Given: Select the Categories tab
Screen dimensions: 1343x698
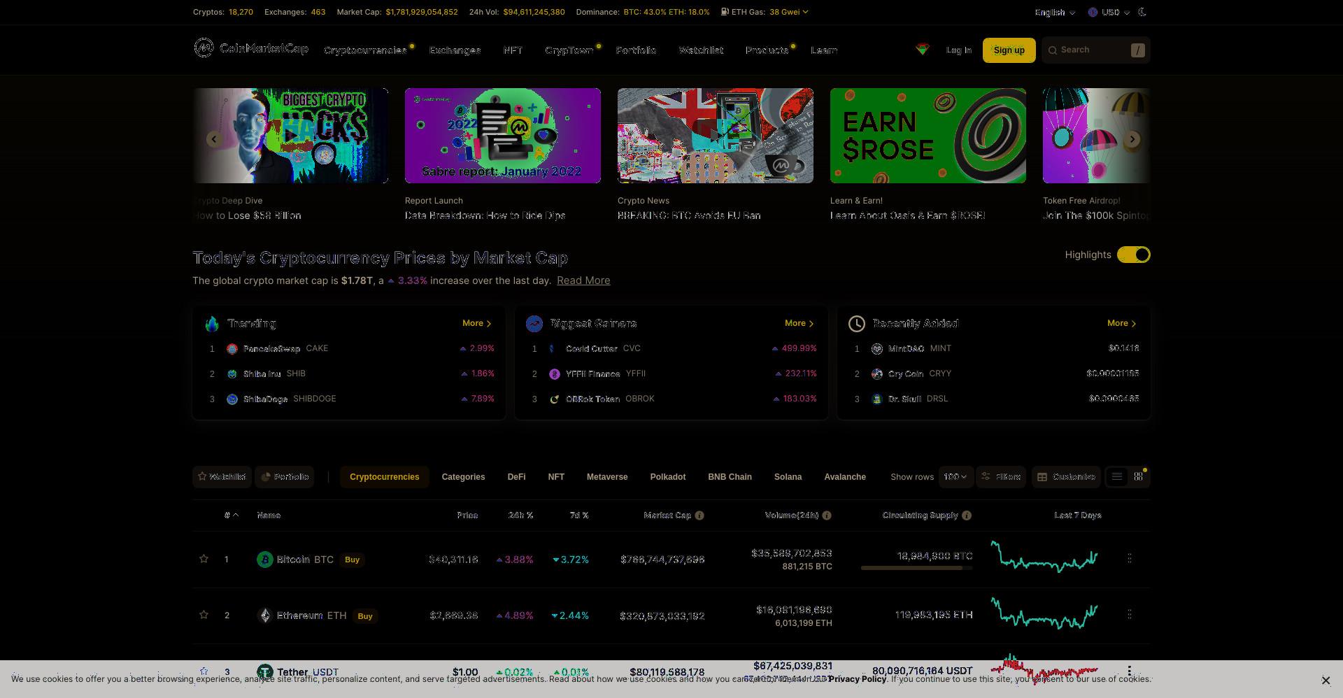Looking at the screenshot, I should (463, 477).
